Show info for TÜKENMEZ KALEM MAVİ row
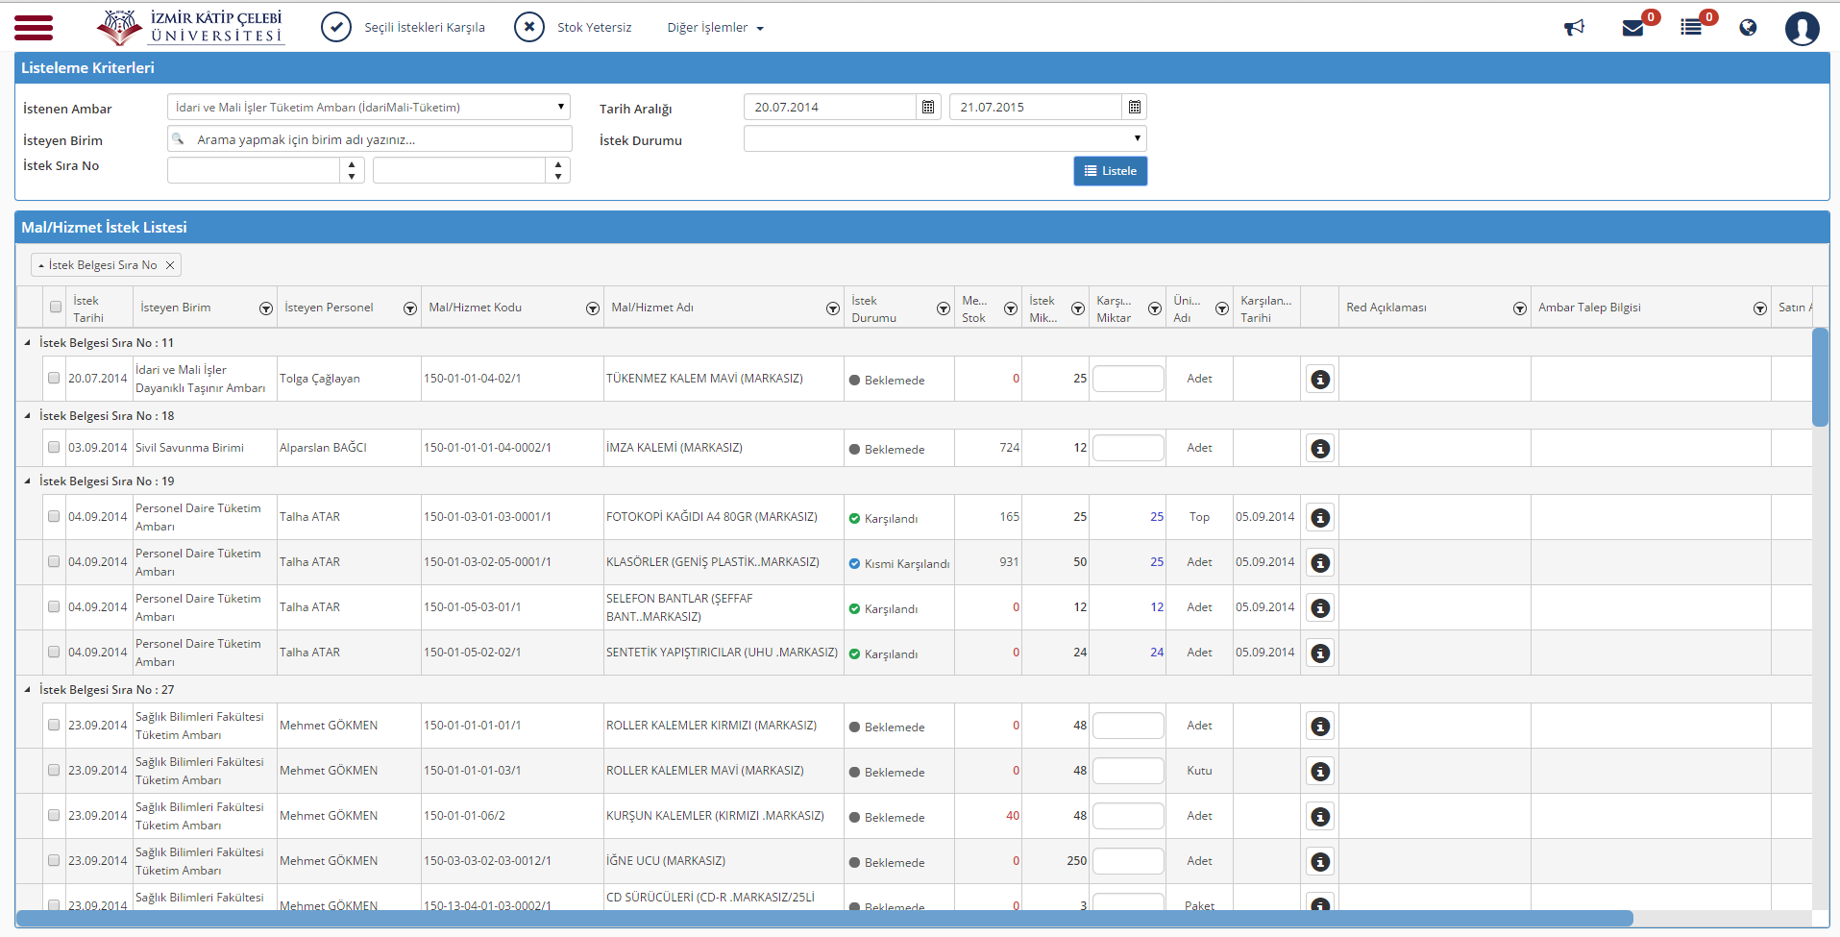Viewport: 1840px width, 937px height. click(x=1320, y=380)
